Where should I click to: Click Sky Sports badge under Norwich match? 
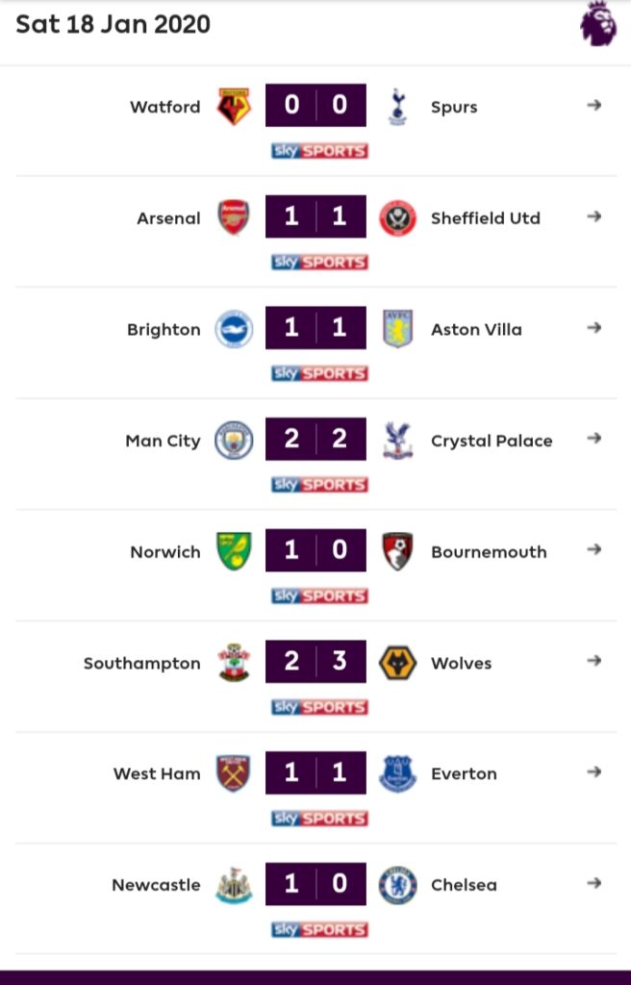pos(319,596)
